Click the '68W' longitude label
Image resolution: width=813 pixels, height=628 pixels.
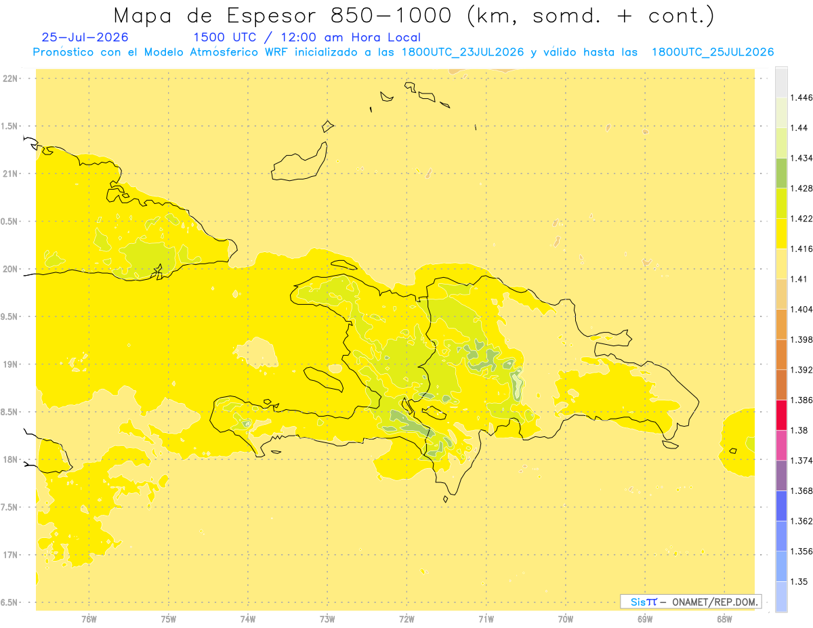pos(724,619)
